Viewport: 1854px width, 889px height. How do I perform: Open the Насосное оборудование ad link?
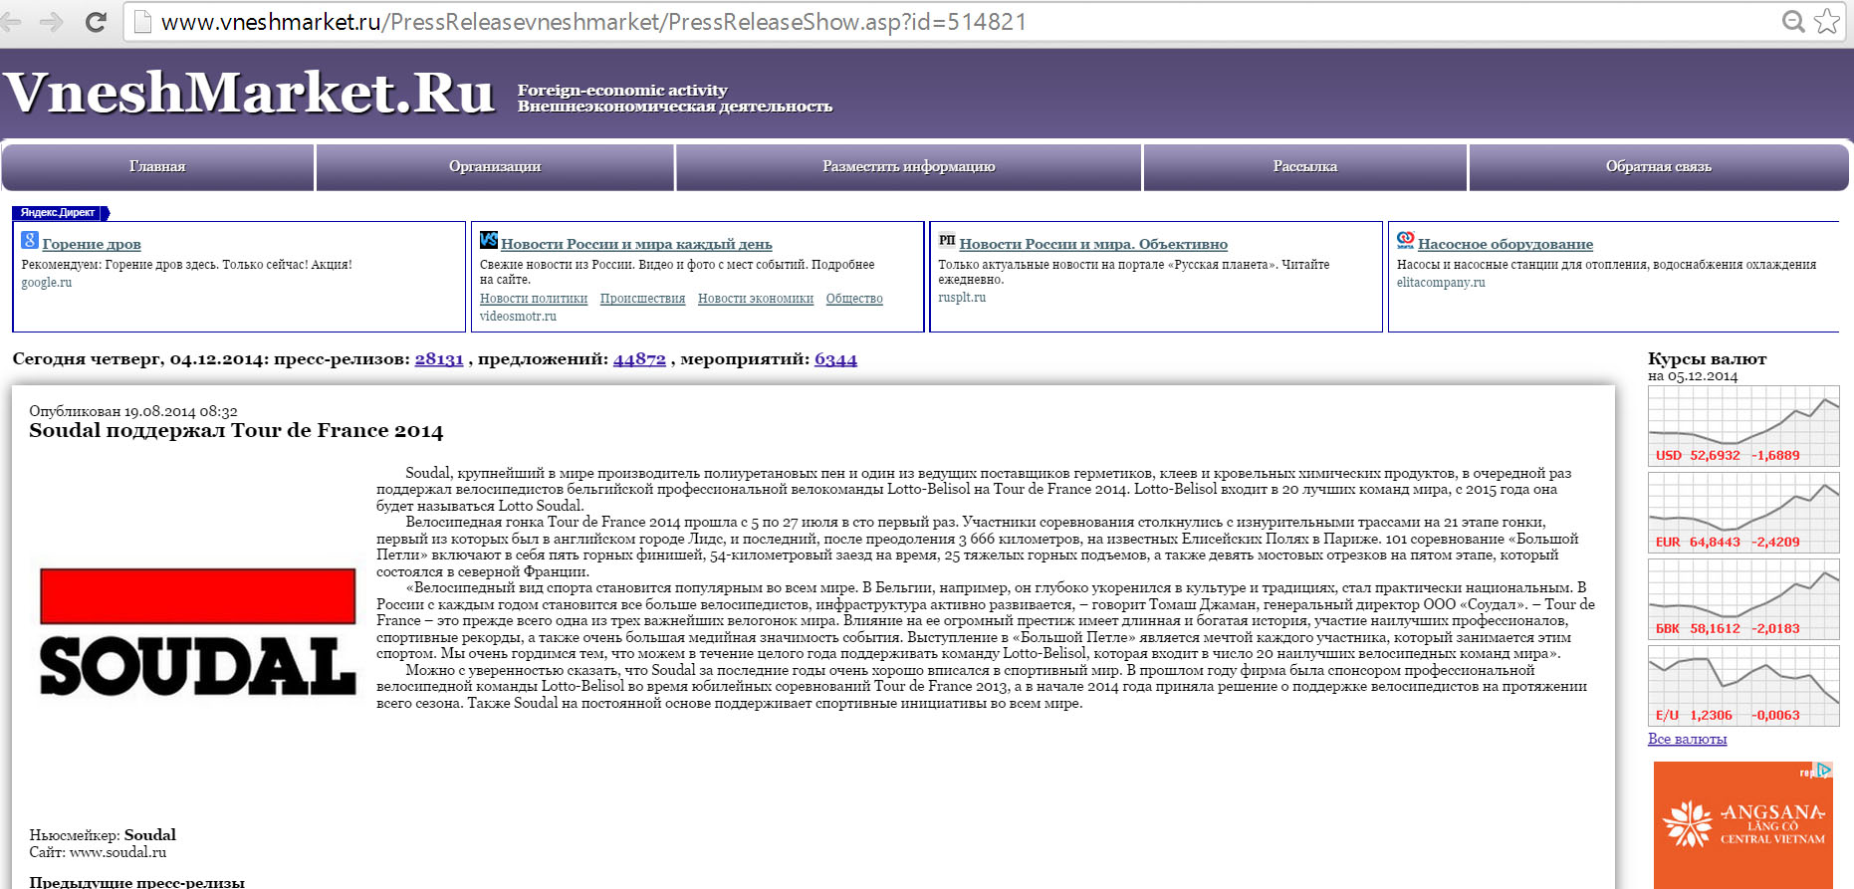1506,244
